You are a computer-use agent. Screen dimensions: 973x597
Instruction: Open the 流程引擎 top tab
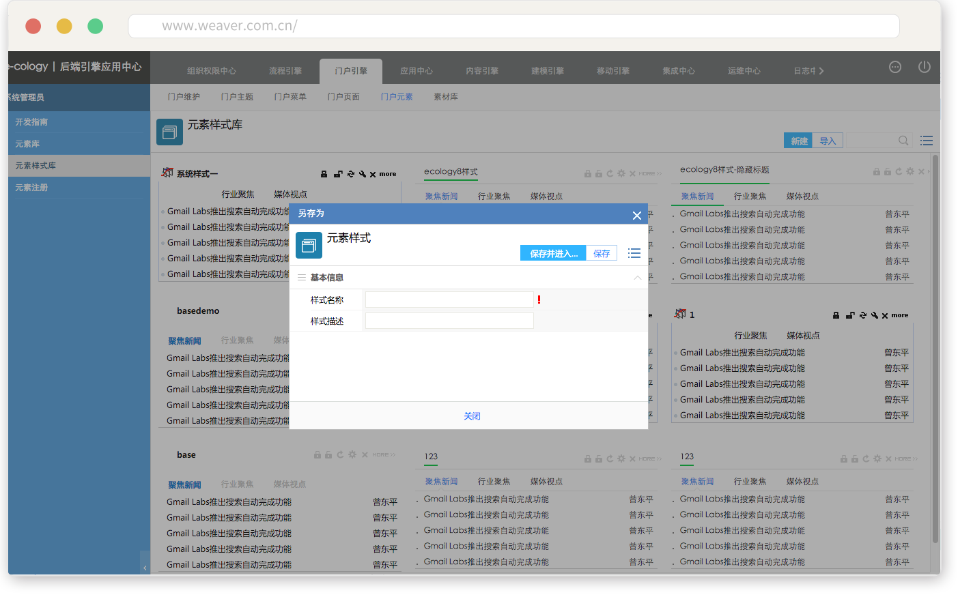(x=285, y=71)
